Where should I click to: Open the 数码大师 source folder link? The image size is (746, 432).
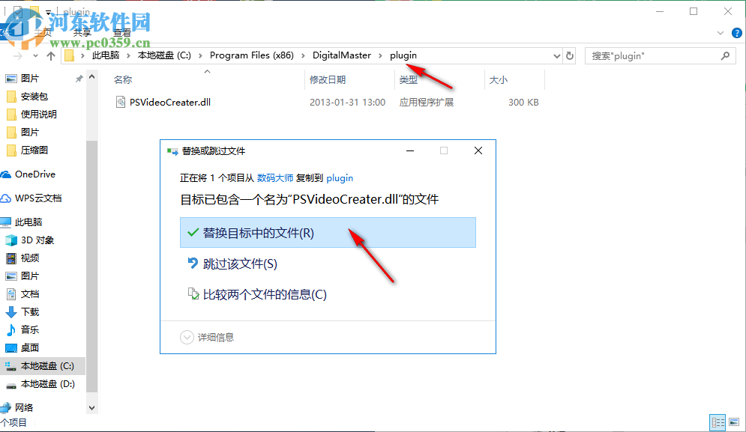pos(275,177)
